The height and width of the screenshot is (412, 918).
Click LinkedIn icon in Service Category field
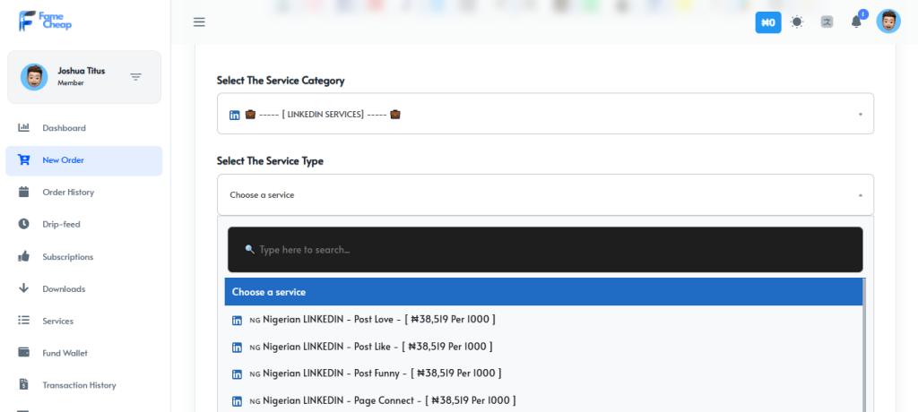coord(234,115)
